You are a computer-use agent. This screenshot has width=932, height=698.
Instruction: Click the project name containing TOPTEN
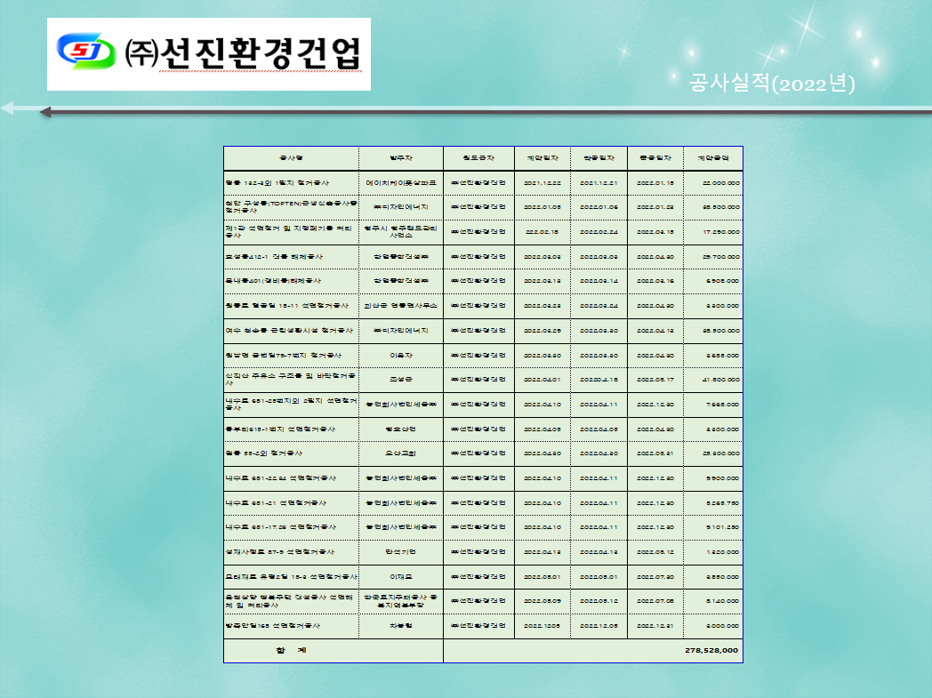(x=291, y=207)
